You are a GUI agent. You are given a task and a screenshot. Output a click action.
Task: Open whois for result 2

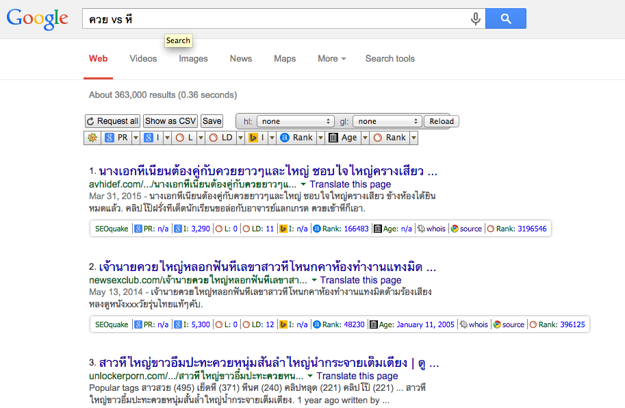(x=474, y=324)
